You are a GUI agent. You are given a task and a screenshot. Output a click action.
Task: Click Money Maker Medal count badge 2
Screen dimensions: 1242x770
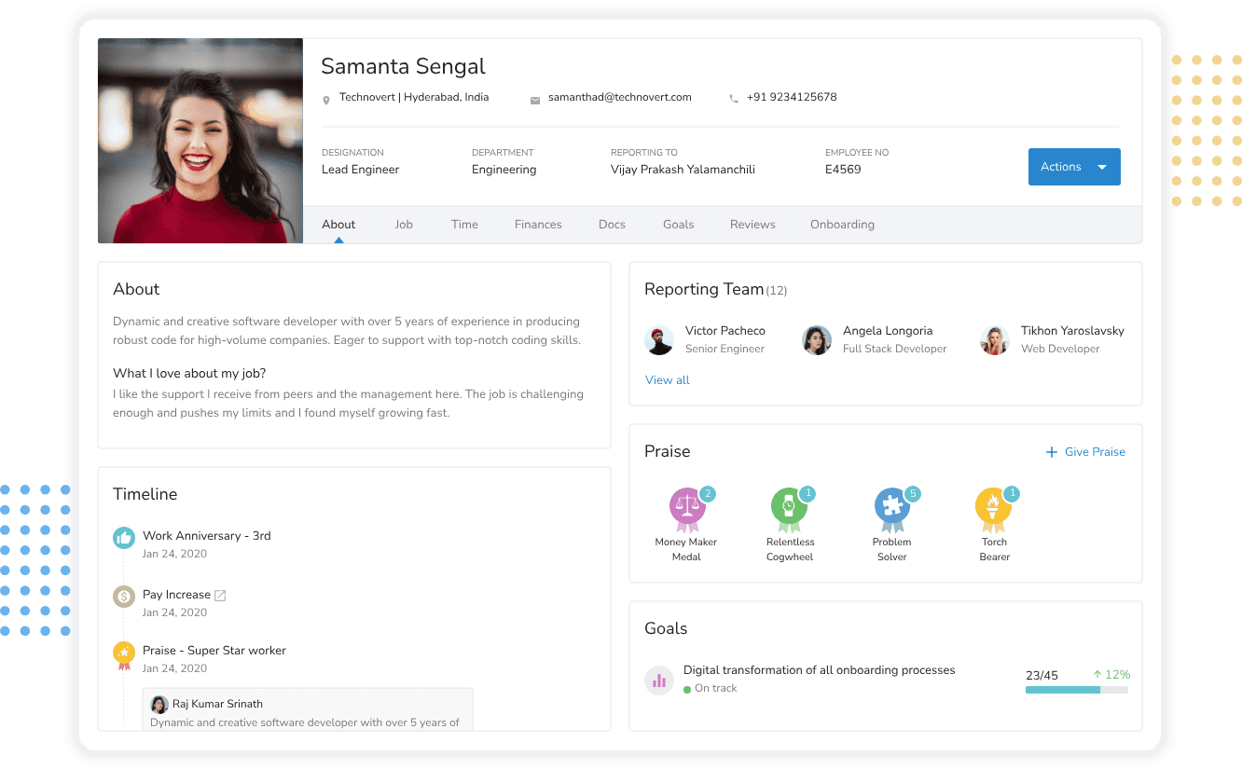[x=708, y=493]
